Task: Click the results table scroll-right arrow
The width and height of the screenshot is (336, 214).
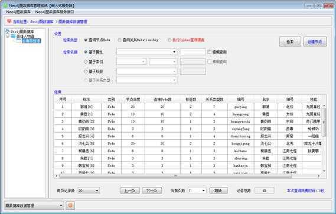Action: (x=319, y=176)
